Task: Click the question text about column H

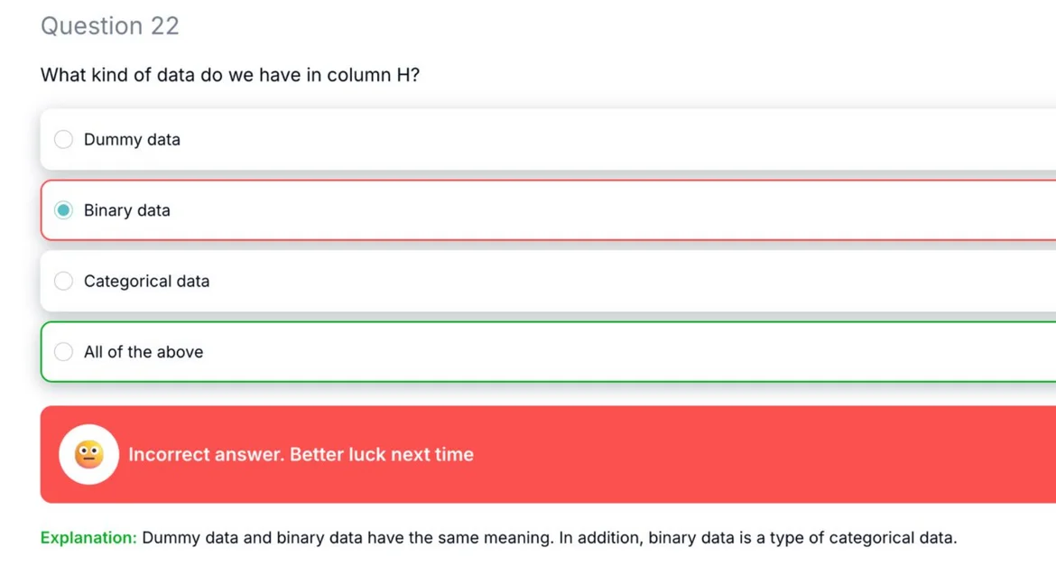Action: pos(229,75)
